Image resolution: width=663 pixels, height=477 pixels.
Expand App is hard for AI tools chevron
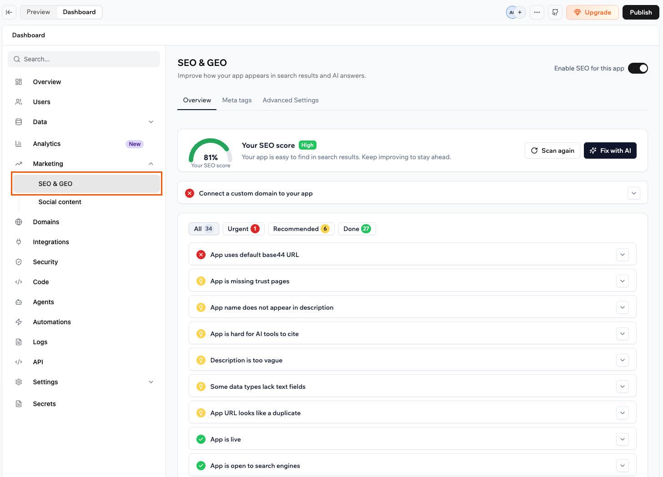pos(623,334)
